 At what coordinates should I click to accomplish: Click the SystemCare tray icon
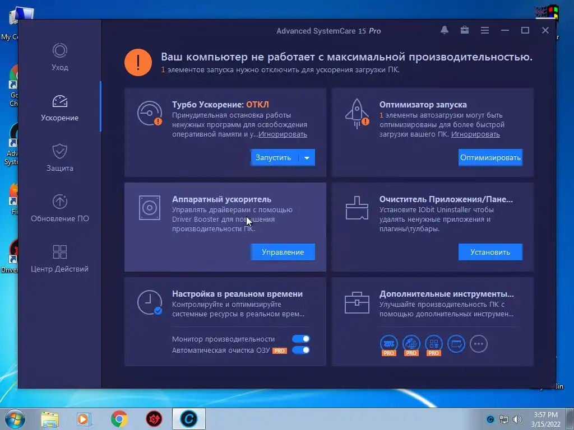point(490,419)
